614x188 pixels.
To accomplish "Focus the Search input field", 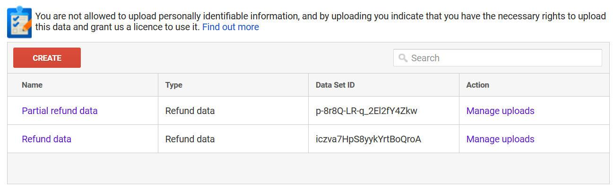I will click(498, 58).
